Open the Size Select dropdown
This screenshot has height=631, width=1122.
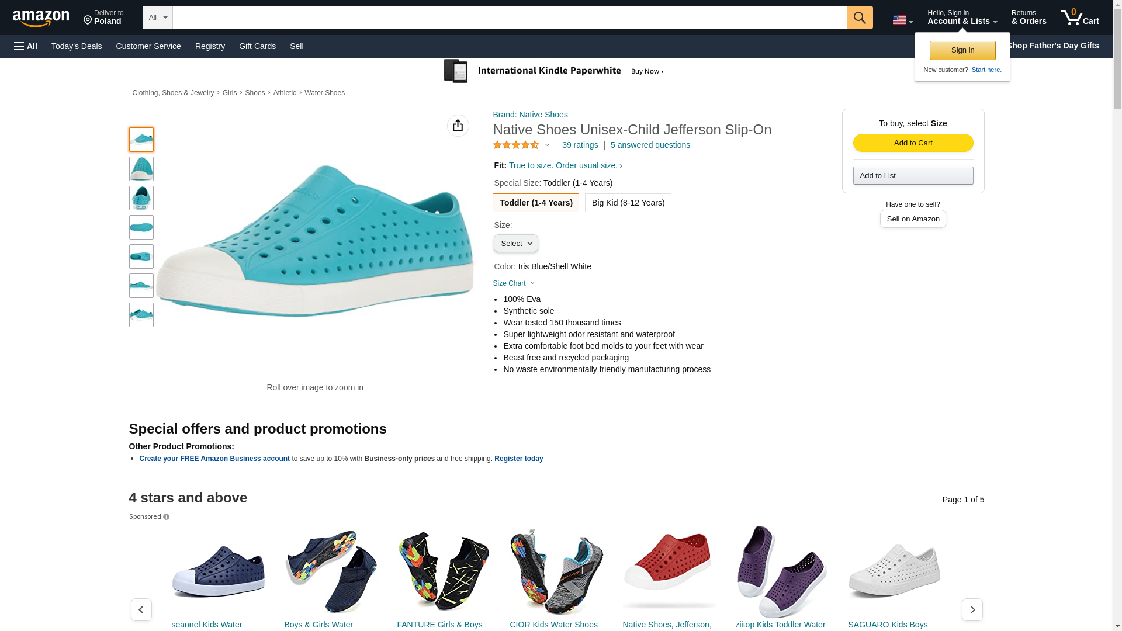point(515,244)
